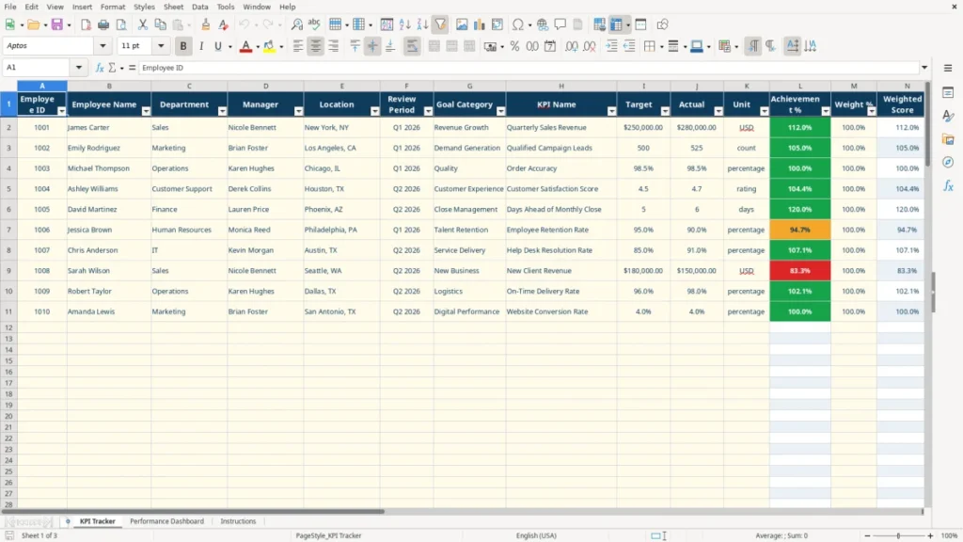The height and width of the screenshot is (542, 963).
Task: Toggle Bold formatting
Action: (x=183, y=46)
